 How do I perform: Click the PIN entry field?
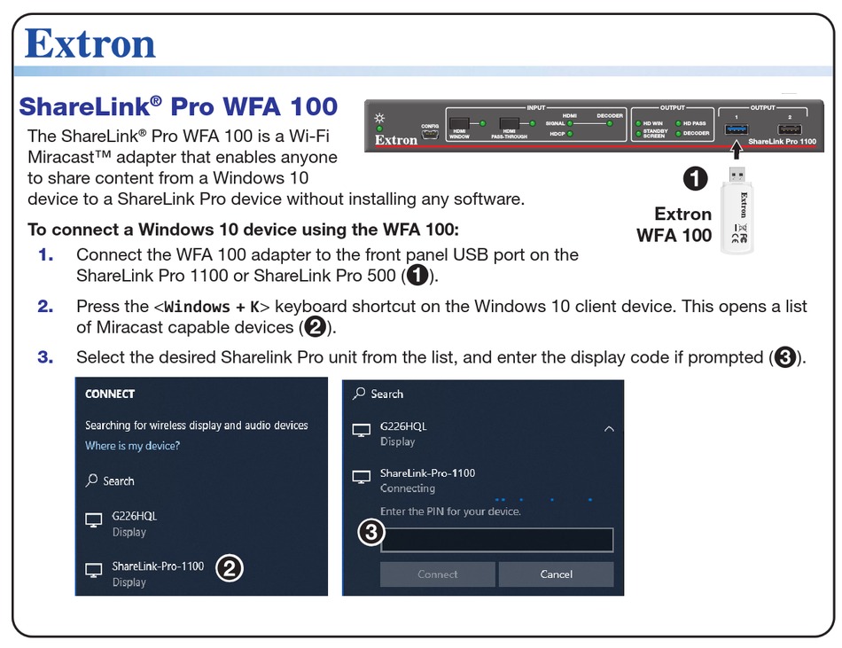pyautogui.click(x=496, y=540)
